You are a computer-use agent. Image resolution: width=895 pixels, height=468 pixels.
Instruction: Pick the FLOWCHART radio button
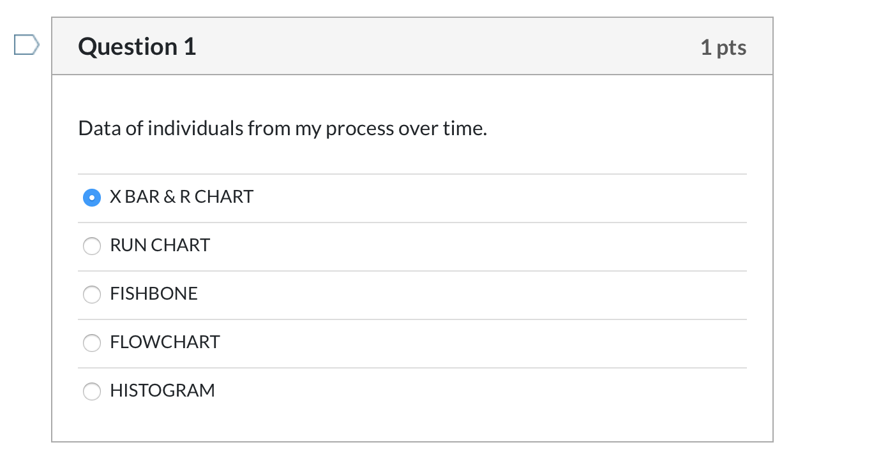tap(92, 343)
